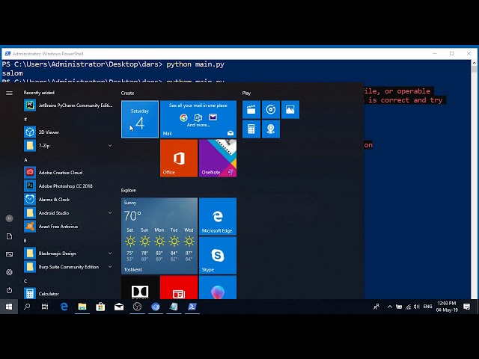Open File Explorer from the taskbar
The height and width of the screenshot is (359, 479).
(82, 307)
